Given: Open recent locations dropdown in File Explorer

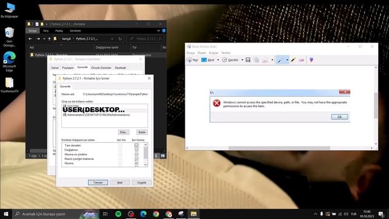Looking at the screenshot, I should (x=44, y=39).
